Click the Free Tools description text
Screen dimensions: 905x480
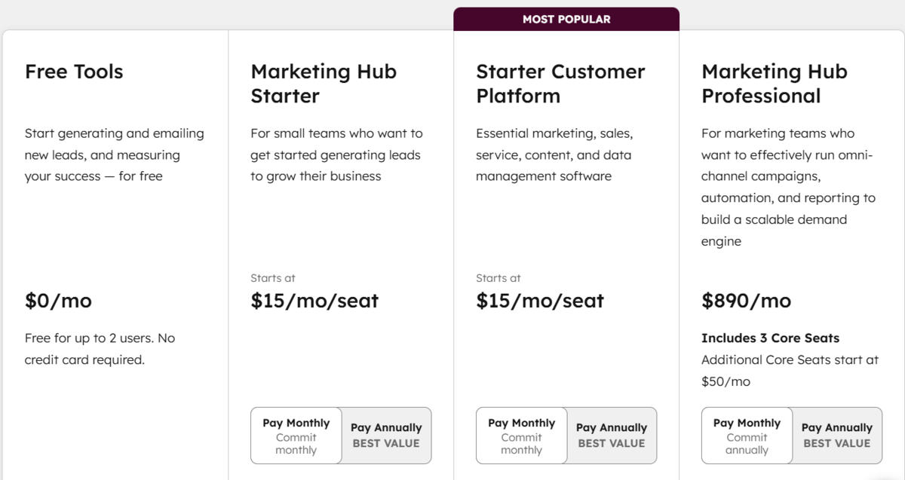click(x=114, y=154)
